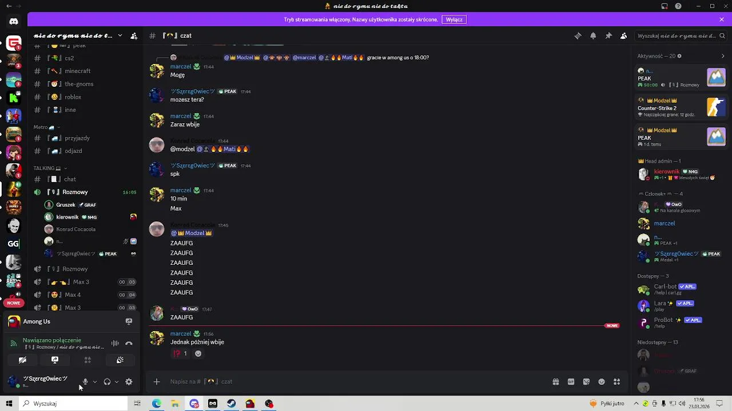Open Microsoft Edge from the taskbar
Image resolution: width=732 pixels, height=411 pixels.
pyautogui.click(x=156, y=404)
